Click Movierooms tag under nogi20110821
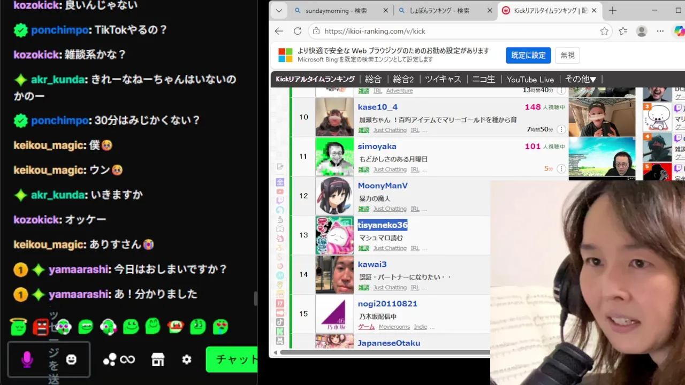Image resolution: width=685 pixels, height=385 pixels. (x=394, y=327)
